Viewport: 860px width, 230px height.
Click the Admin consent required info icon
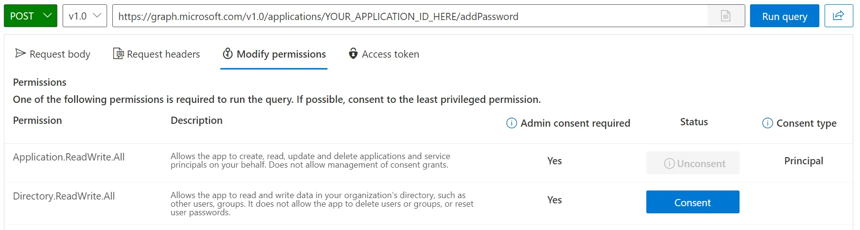(x=512, y=123)
